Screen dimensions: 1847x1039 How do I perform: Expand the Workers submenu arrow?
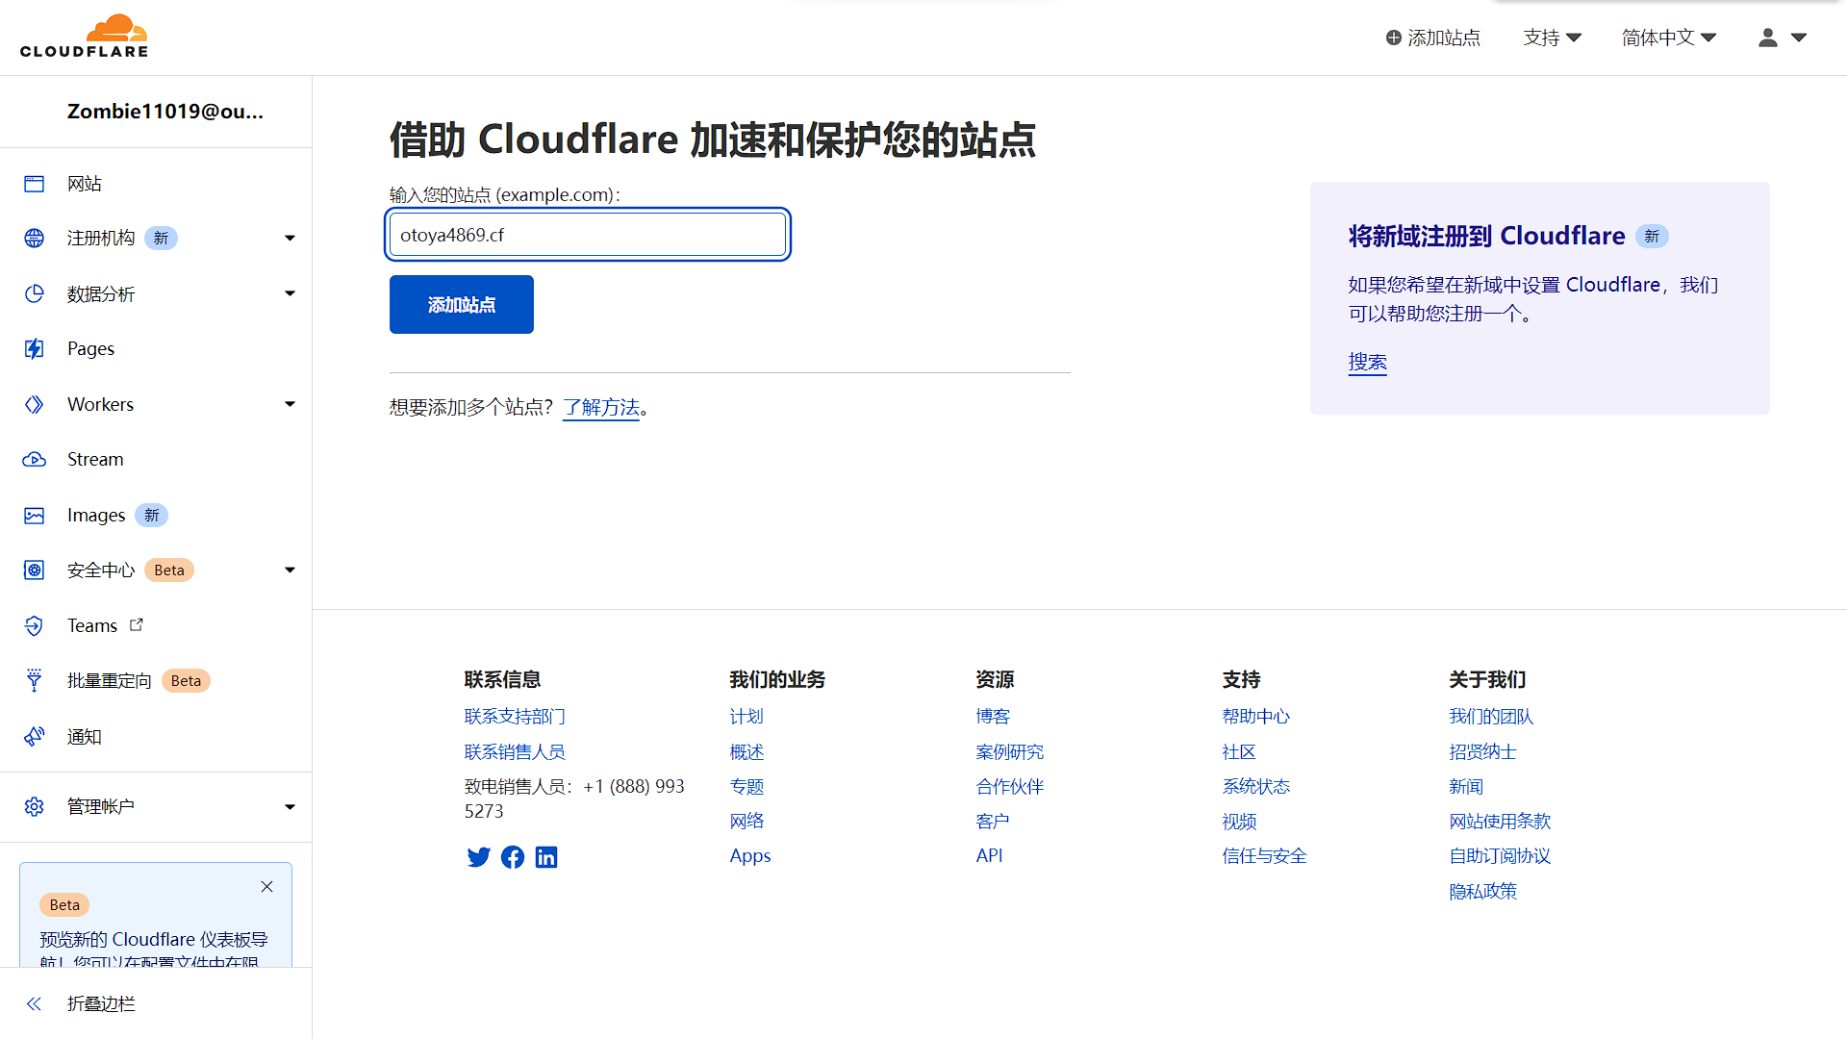(290, 405)
